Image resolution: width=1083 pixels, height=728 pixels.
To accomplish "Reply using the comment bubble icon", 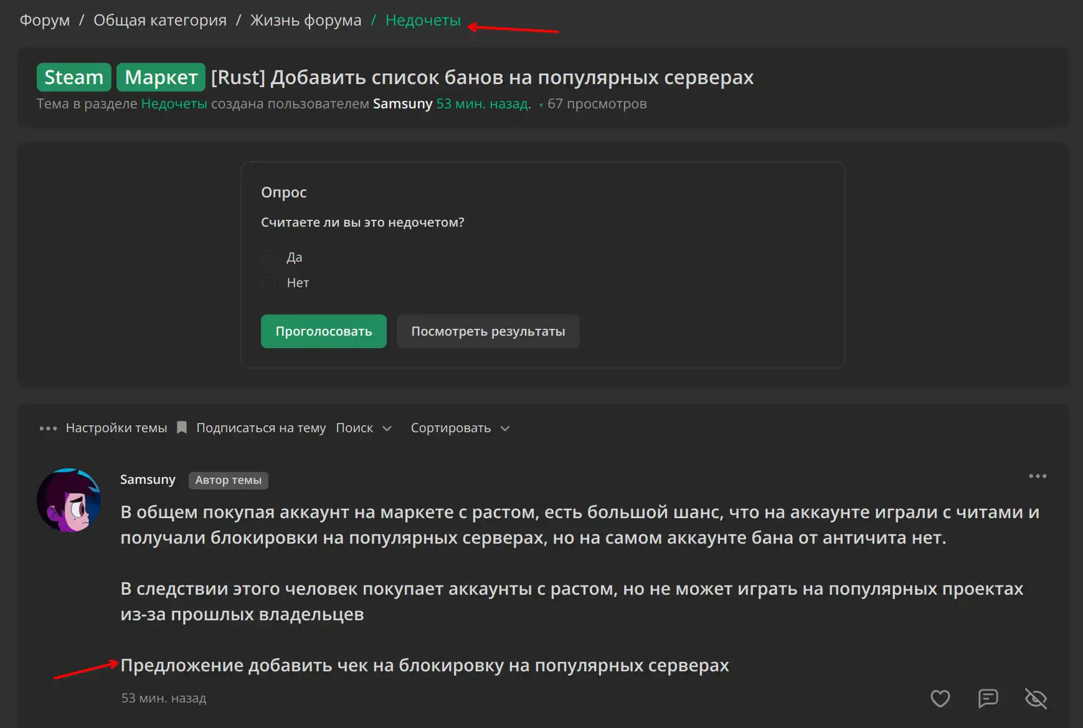I will [988, 699].
